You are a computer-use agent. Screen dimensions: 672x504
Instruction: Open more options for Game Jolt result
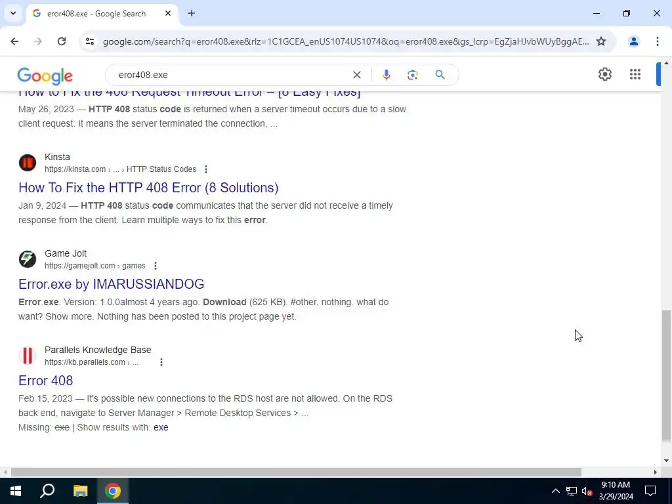coord(156,266)
